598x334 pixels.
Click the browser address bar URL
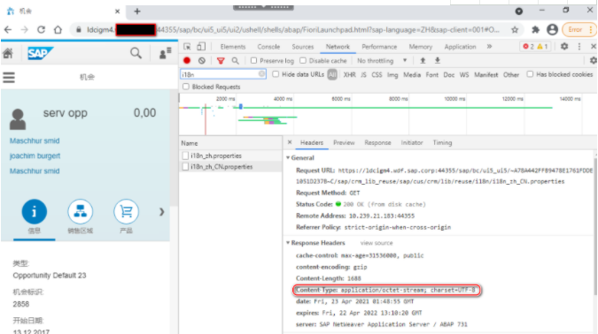tap(293, 30)
